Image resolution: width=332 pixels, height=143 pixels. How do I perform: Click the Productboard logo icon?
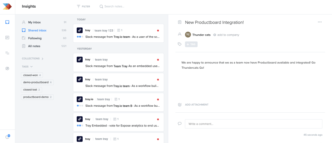click(x=7, y=6)
